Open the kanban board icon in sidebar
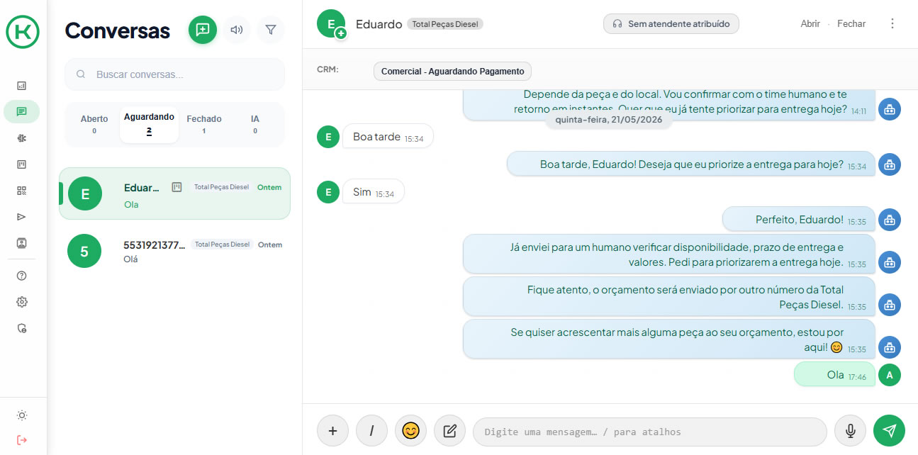Viewport: 918px width, 455px height. [x=21, y=164]
